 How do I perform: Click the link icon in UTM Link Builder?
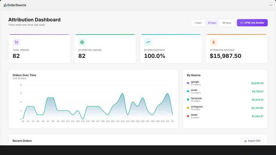242,23
